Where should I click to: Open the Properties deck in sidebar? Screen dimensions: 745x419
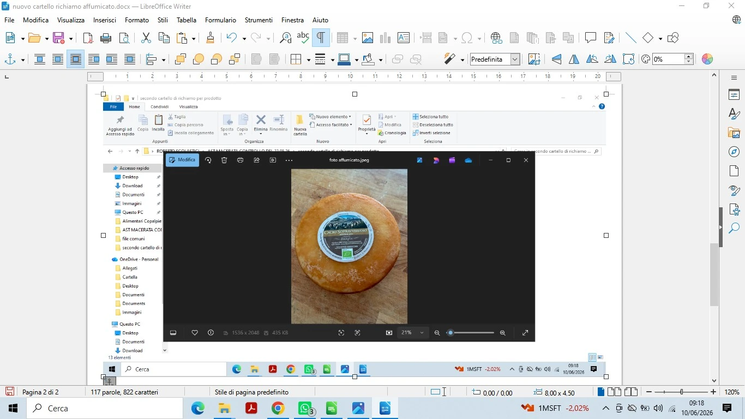click(x=734, y=94)
